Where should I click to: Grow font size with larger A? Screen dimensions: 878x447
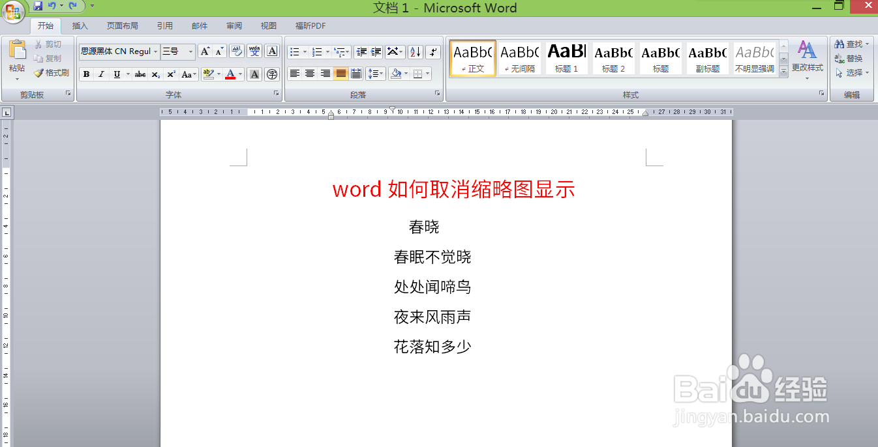tap(205, 51)
